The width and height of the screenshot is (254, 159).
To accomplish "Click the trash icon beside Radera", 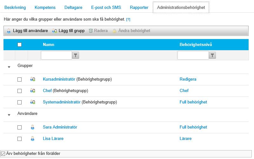I will click(x=91, y=30).
